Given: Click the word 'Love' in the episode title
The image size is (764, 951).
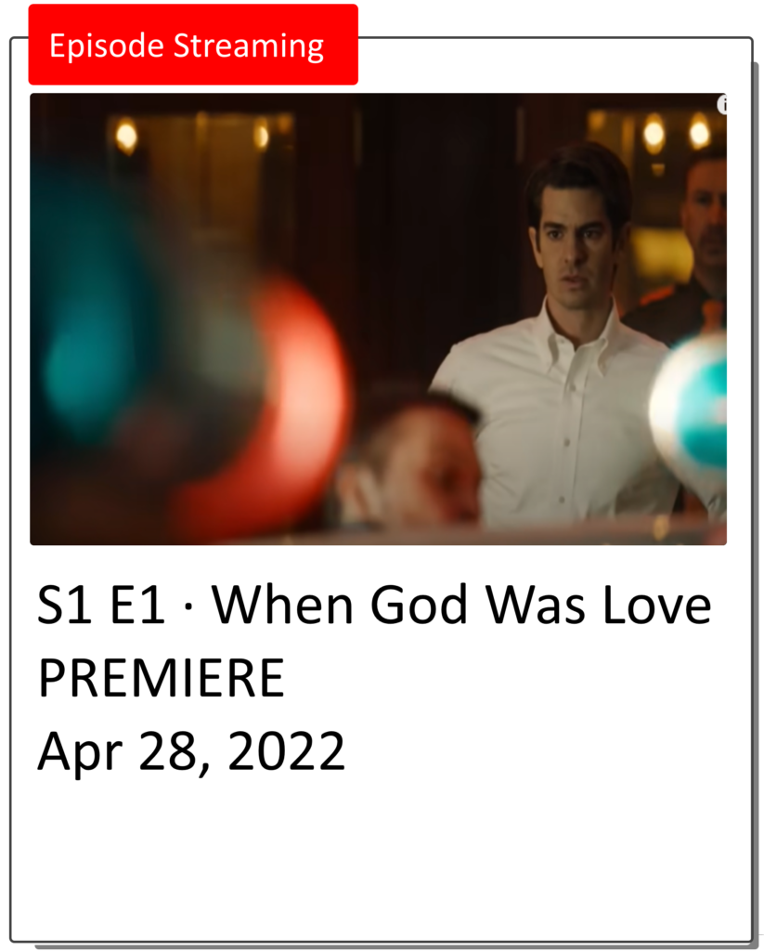Looking at the screenshot, I should pyautogui.click(x=657, y=605).
